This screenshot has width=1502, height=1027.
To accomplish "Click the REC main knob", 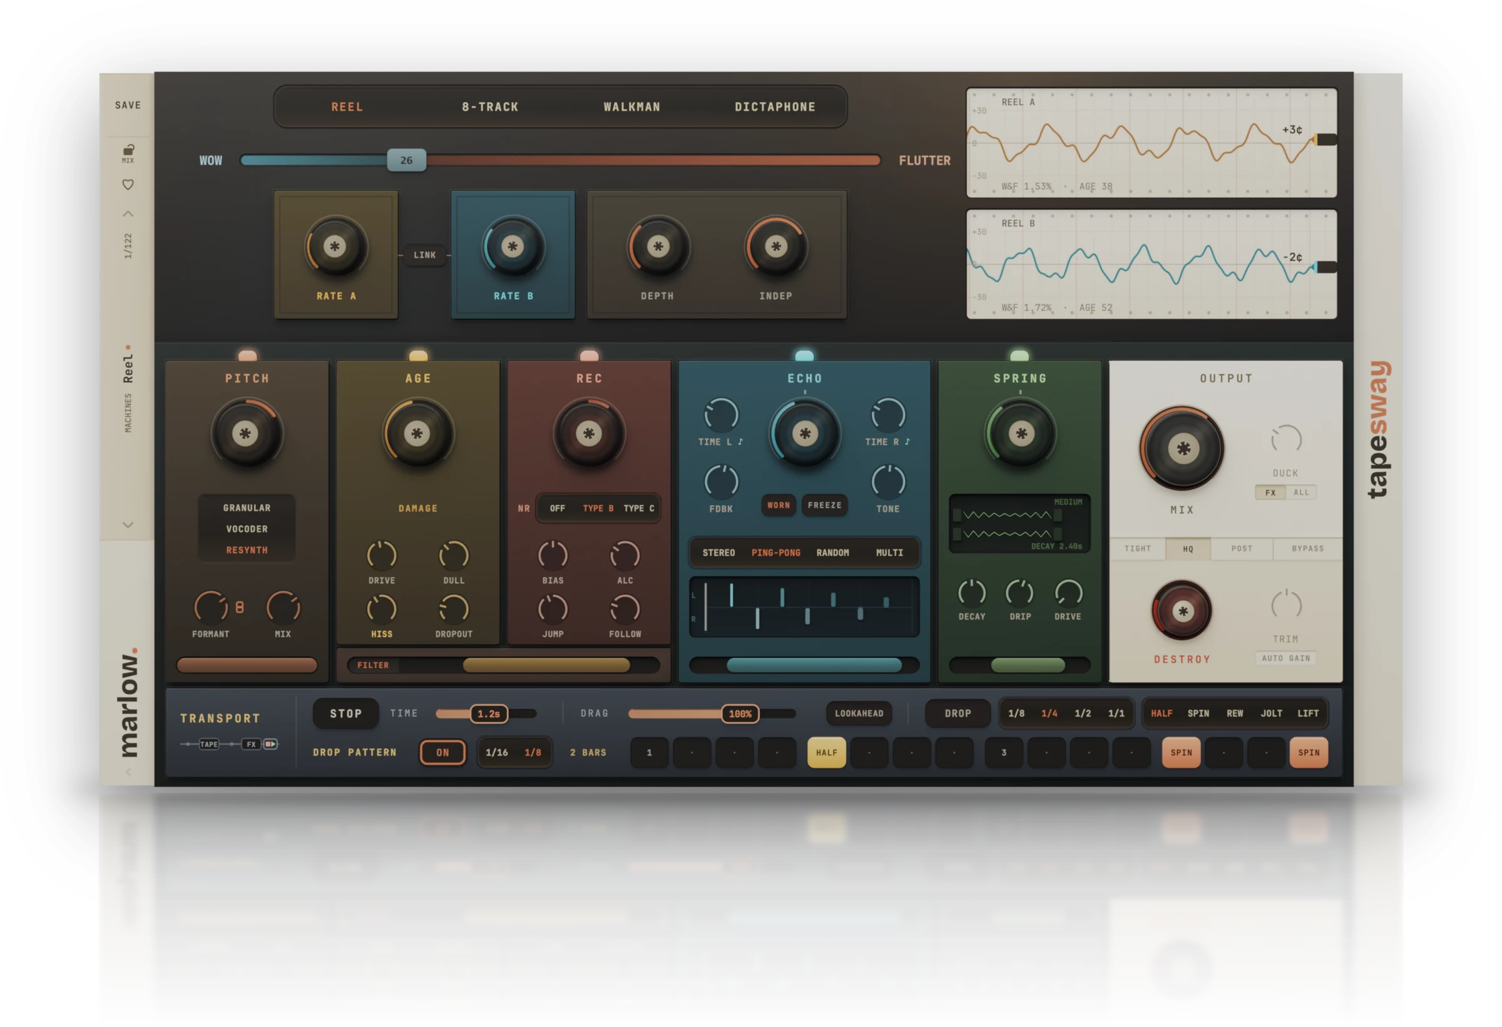I will [589, 434].
